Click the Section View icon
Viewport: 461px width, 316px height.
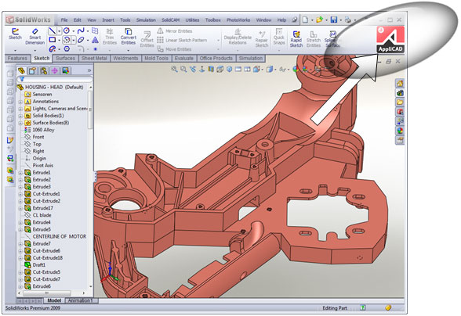211,70
